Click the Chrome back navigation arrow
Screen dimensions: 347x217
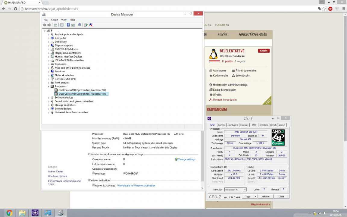point(4,9)
